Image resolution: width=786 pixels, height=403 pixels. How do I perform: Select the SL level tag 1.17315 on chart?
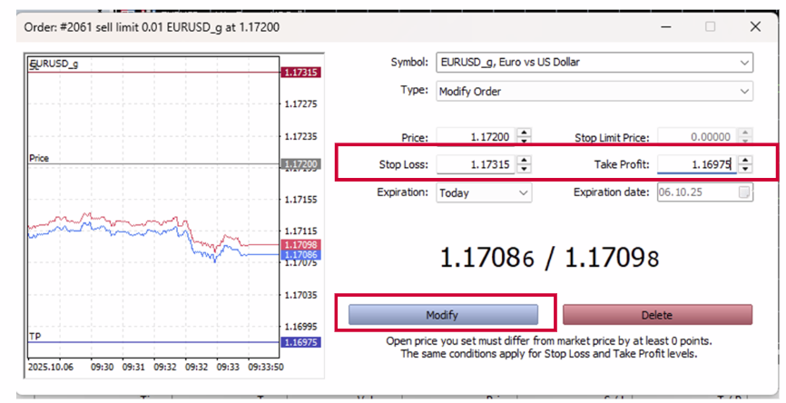300,72
